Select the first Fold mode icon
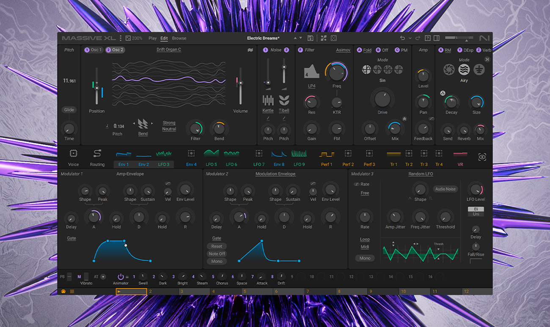The height and width of the screenshot is (327, 550). pyautogui.click(x=367, y=70)
